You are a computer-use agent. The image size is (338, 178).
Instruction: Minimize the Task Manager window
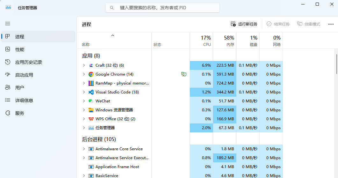[x=303, y=4]
